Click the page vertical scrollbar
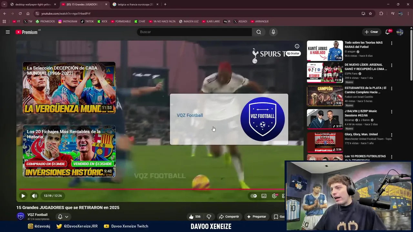 pos(411,55)
